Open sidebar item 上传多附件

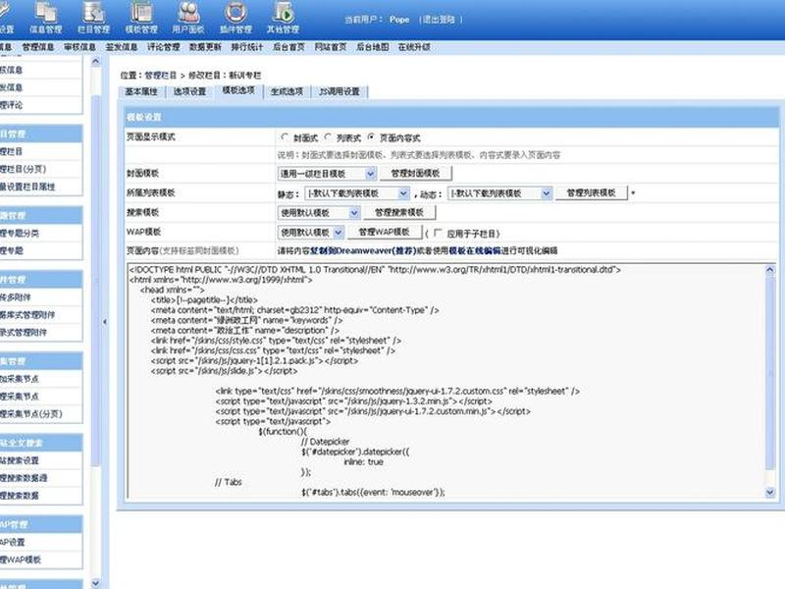(15, 297)
